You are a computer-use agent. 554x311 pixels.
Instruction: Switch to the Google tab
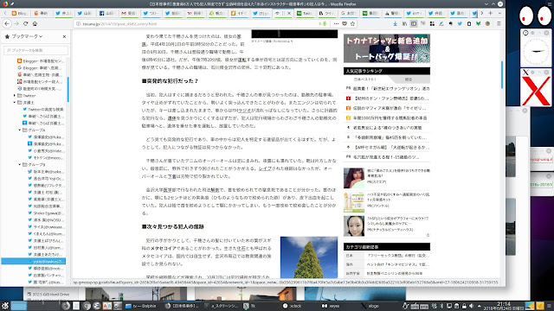pyautogui.click(x=348, y=13)
